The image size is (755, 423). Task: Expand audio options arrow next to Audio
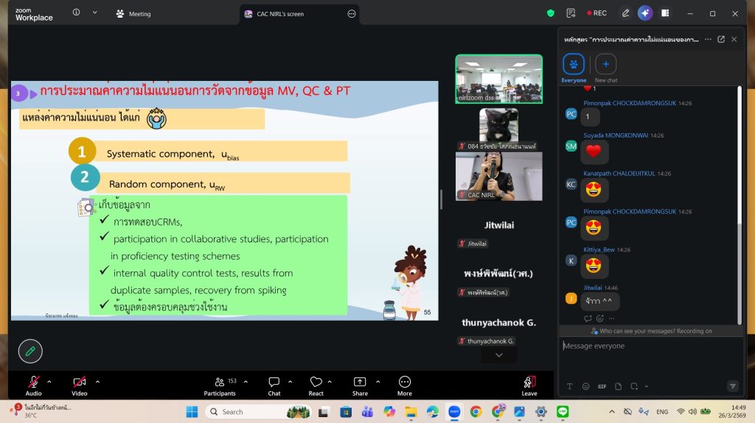[49, 382]
